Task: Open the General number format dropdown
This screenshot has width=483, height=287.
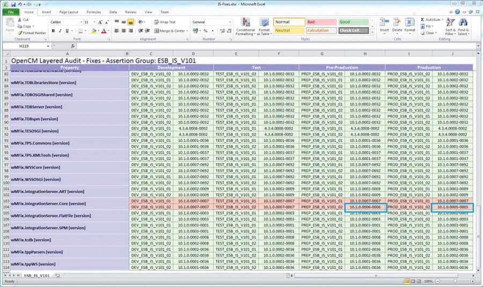Action: (x=230, y=22)
